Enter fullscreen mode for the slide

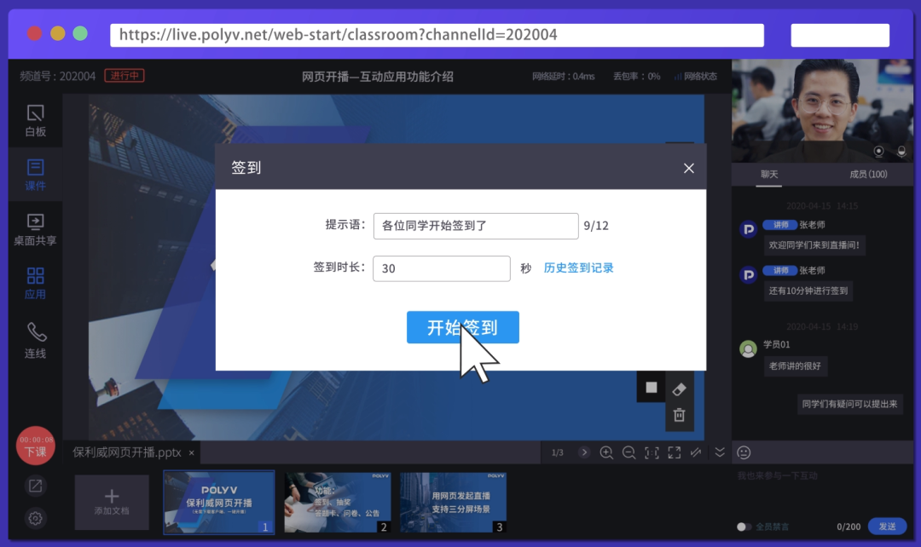coord(675,452)
